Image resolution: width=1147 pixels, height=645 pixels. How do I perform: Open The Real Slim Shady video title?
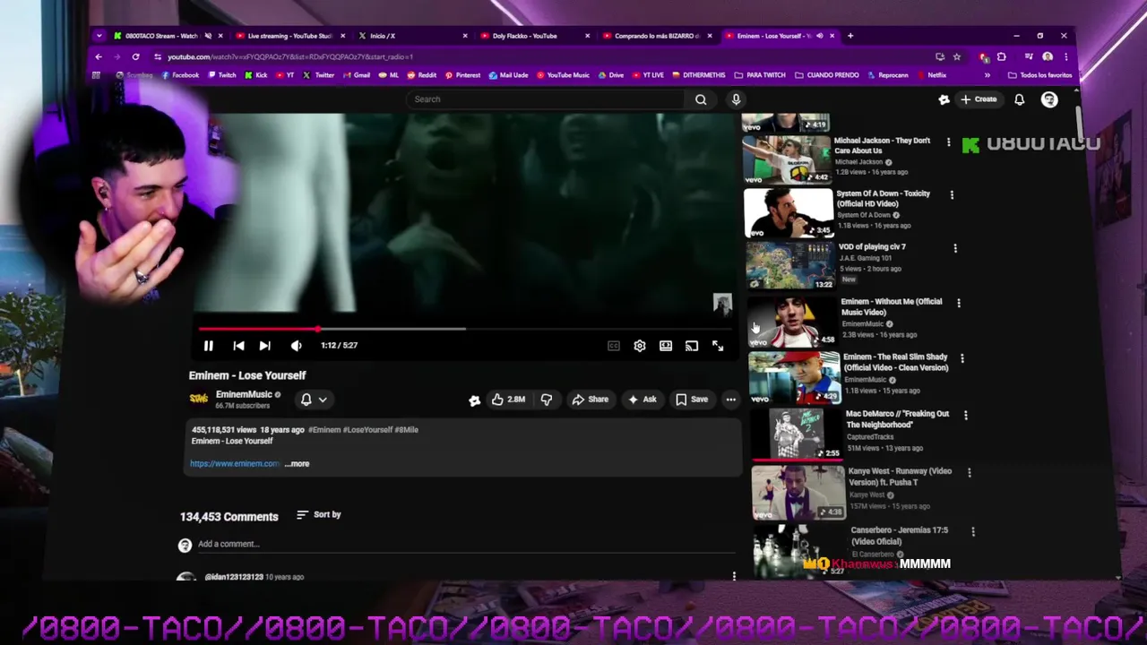tap(895, 362)
